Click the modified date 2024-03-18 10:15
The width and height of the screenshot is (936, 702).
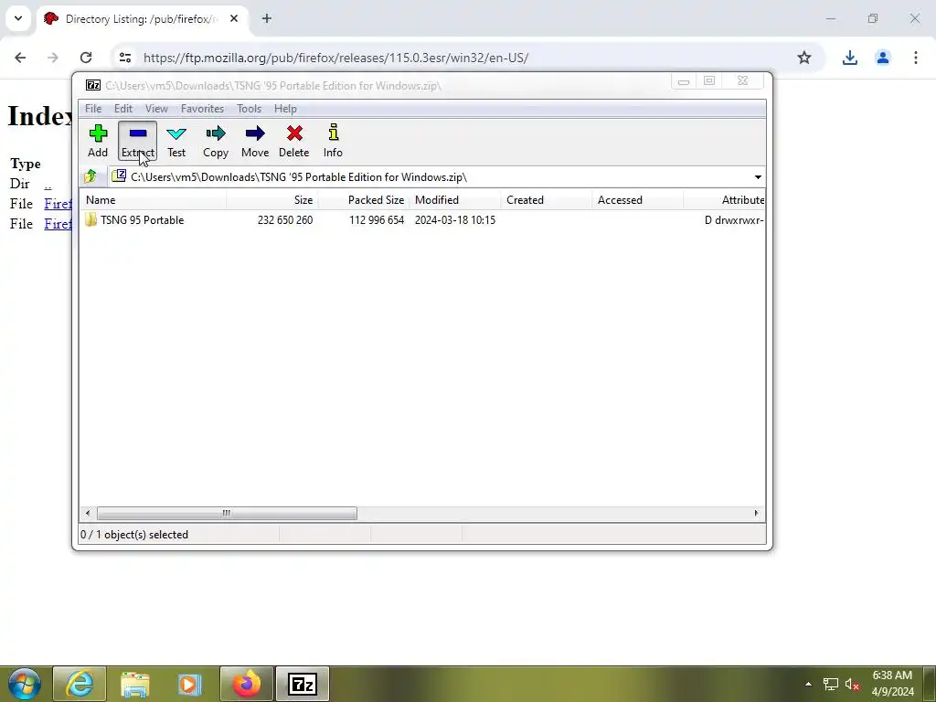(x=455, y=220)
